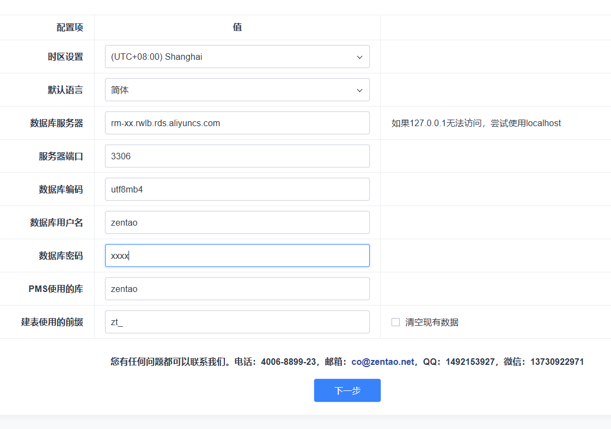Click the 时区设置 label

[x=65, y=57]
